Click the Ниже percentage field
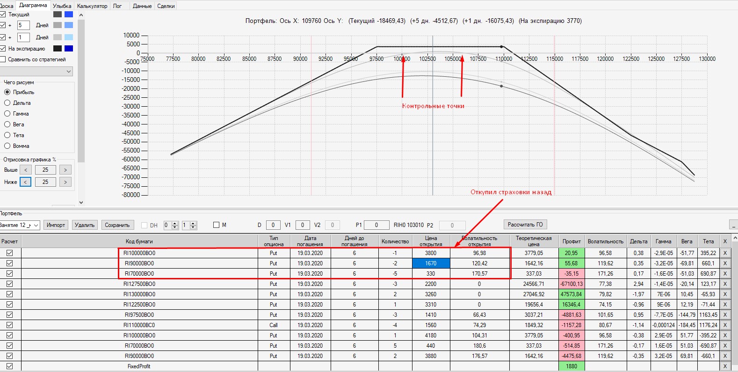The image size is (738, 372). pyautogui.click(x=45, y=182)
